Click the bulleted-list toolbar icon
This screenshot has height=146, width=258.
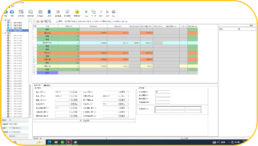[58, 12]
